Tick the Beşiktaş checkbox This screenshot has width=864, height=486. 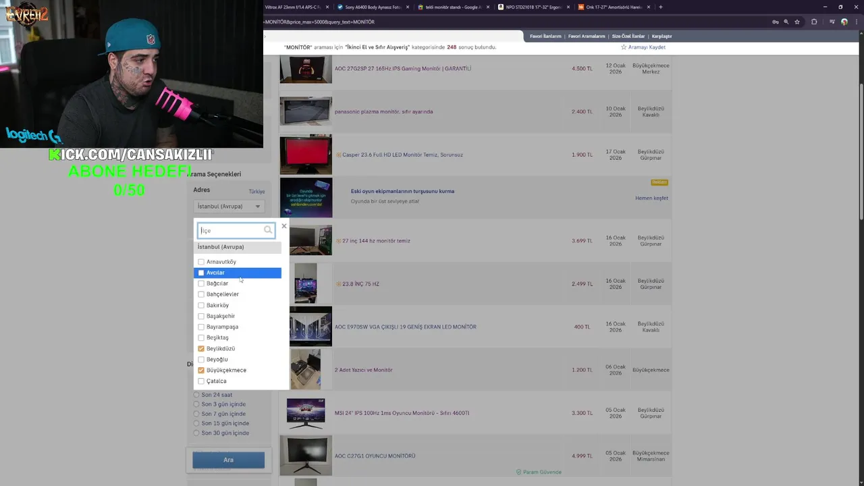click(x=201, y=337)
